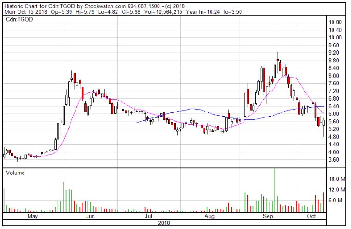Click the Volume panel label
The height and width of the screenshot is (229, 351).
(15, 173)
